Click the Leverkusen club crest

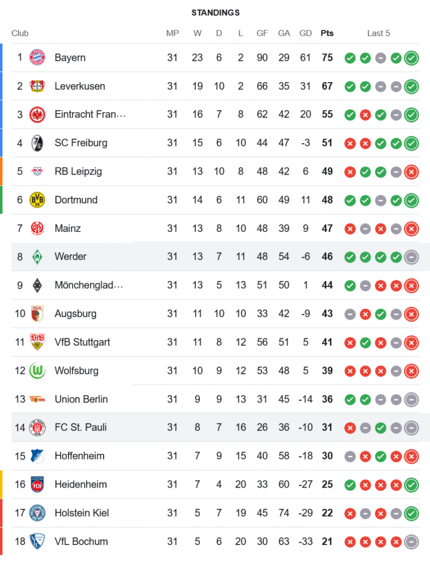click(x=37, y=86)
